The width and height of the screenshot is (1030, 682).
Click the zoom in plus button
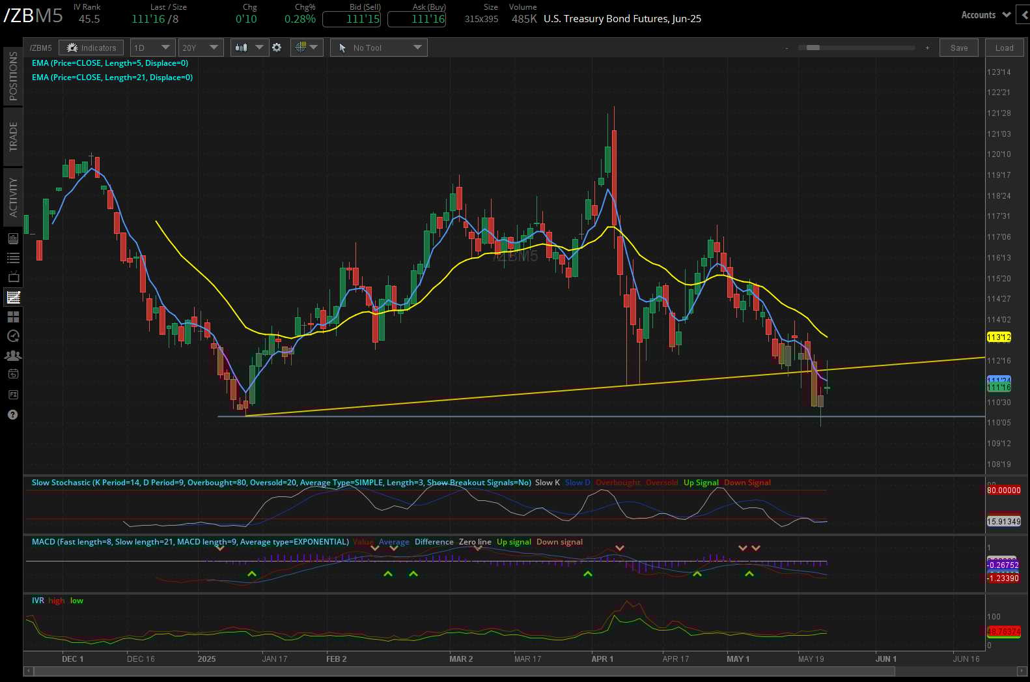tap(927, 48)
